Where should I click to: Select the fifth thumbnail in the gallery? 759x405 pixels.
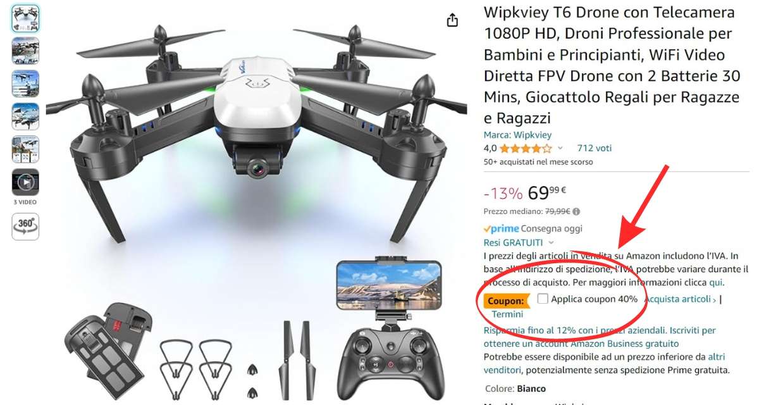(x=25, y=149)
